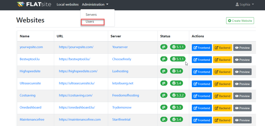This screenshot has width=265, height=126.
Task: Open the Startfreetrial server link
Action: click(121, 120)
